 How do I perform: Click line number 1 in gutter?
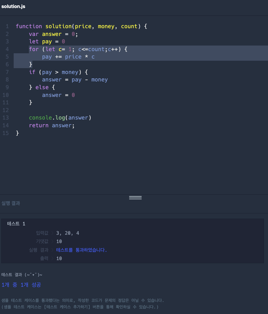[7, 26]
